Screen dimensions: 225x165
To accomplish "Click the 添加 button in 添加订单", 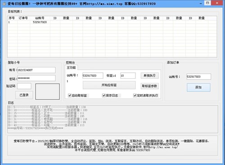I will 198,87.
